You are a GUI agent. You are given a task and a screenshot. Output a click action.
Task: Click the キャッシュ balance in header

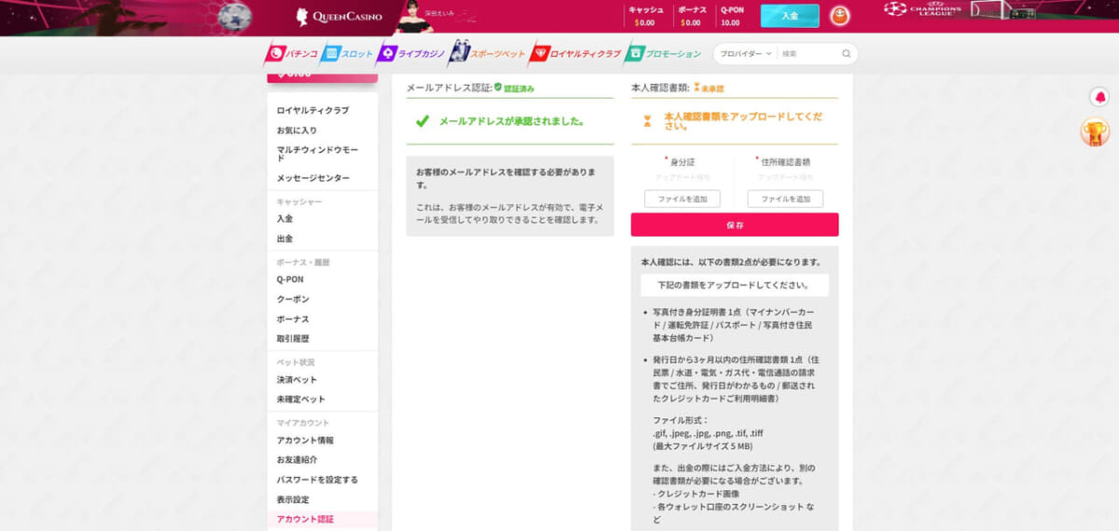[x=645, y=16]
